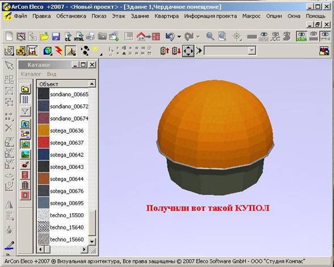Open project with the yellow folder icon
Image resolution: width=334 pixels, height=267 pixels.
click(x=44, y=36)
